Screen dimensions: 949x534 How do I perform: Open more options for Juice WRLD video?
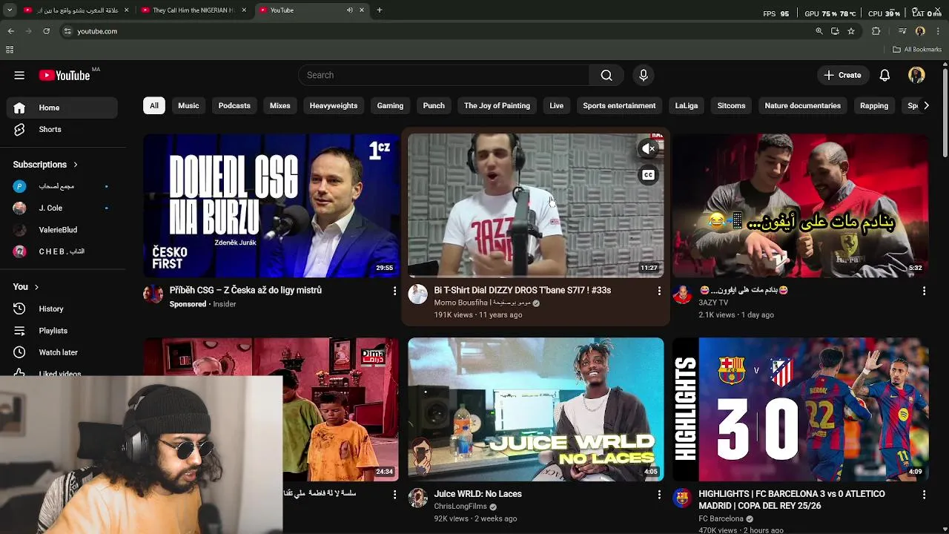tap(659, 494)
